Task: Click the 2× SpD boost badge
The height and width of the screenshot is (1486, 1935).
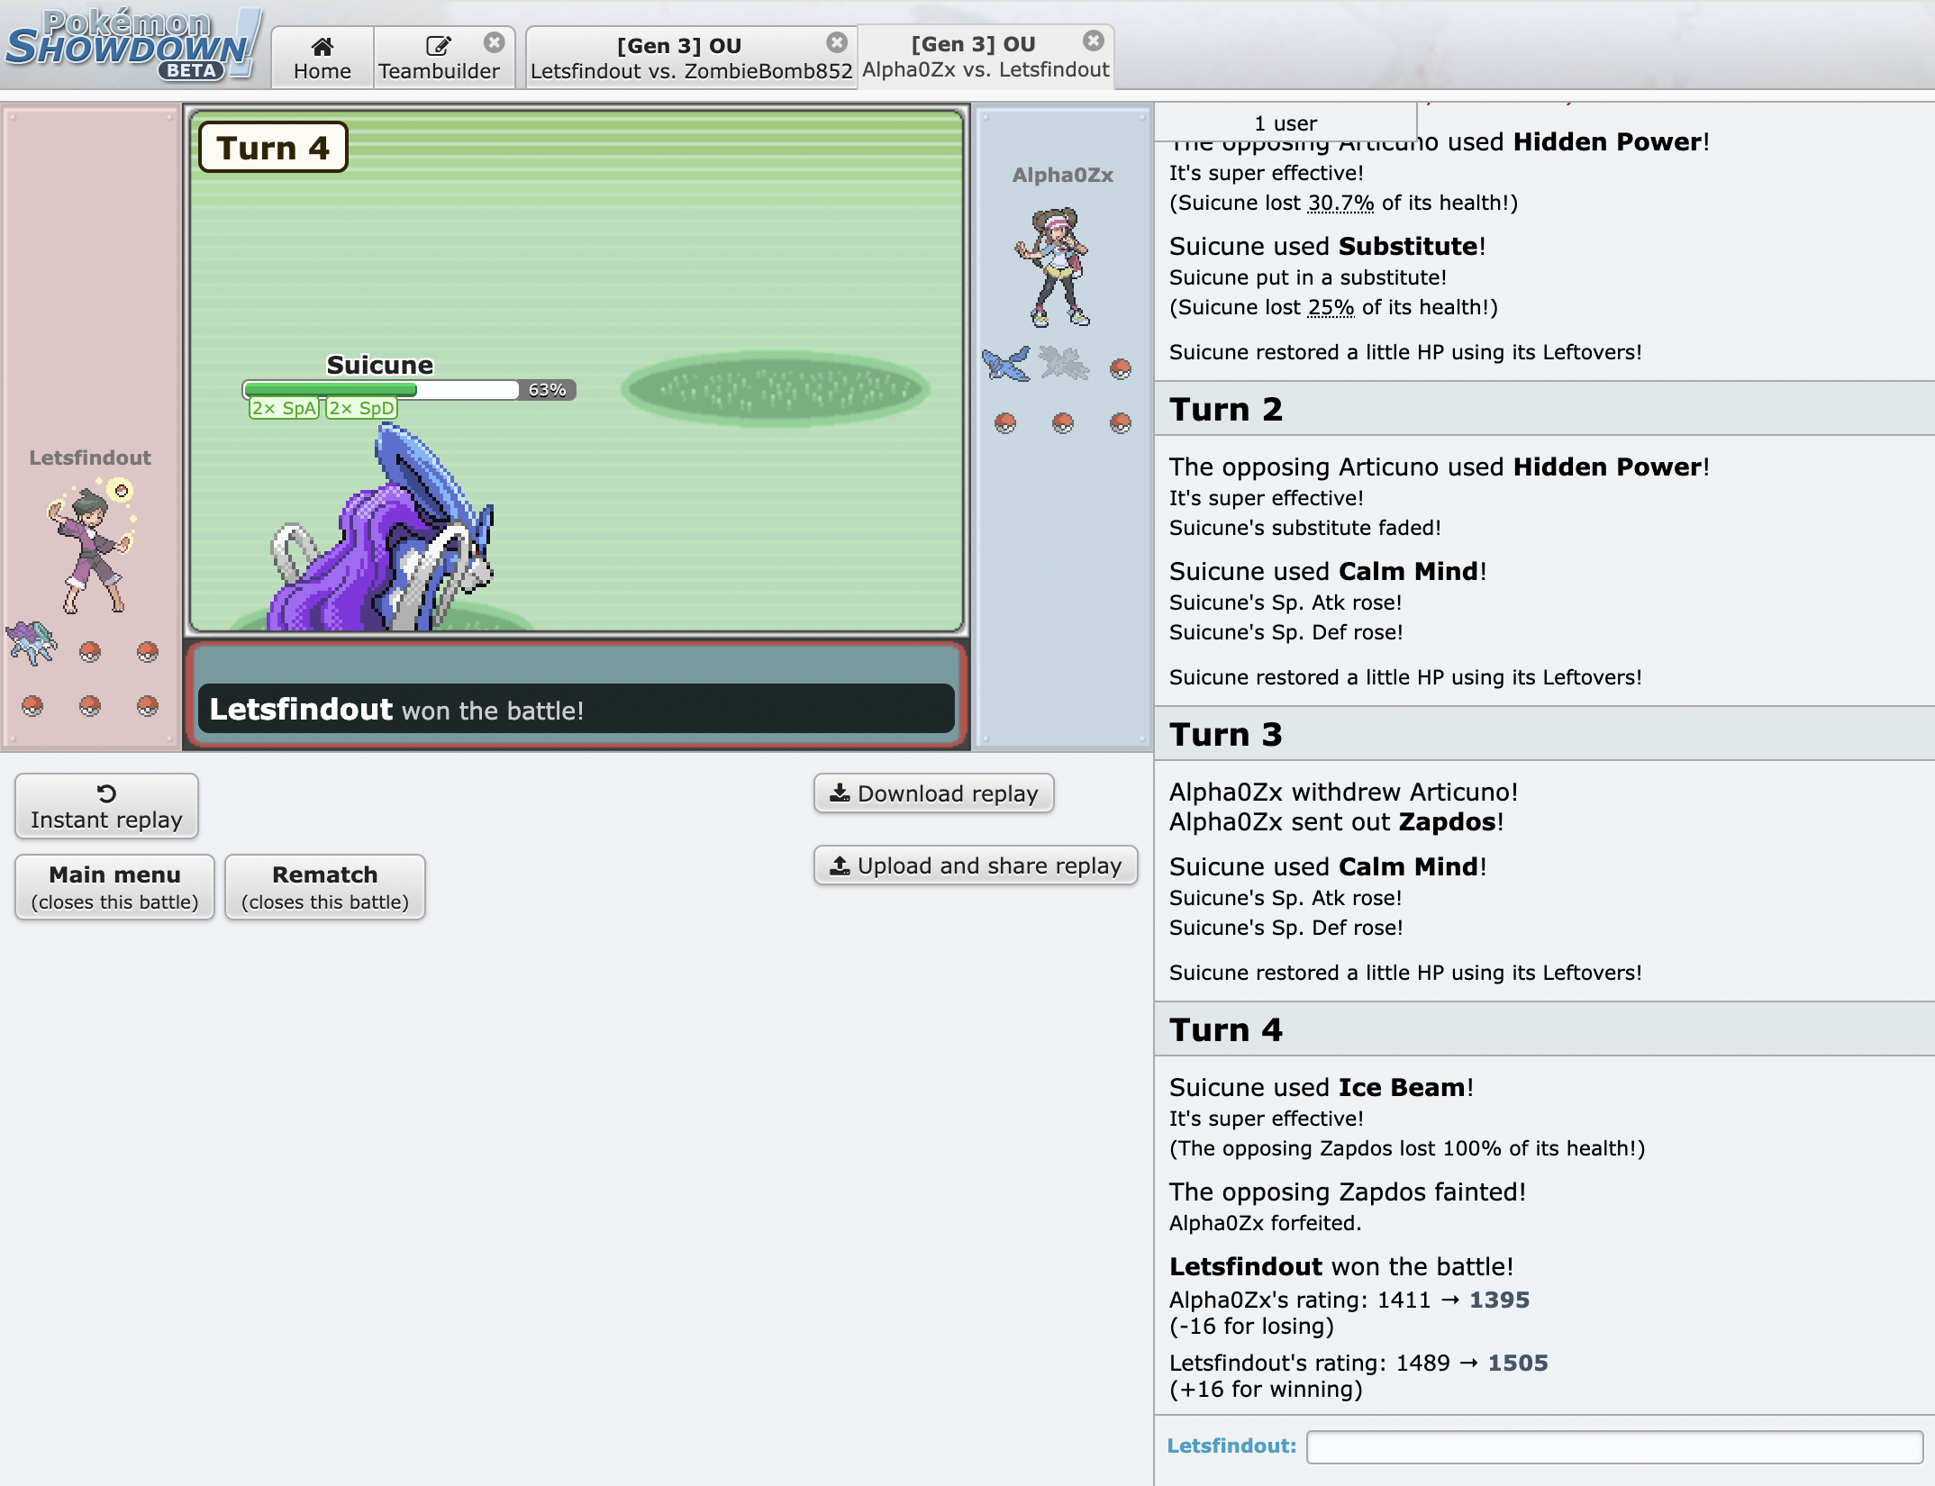Action: 361,408
